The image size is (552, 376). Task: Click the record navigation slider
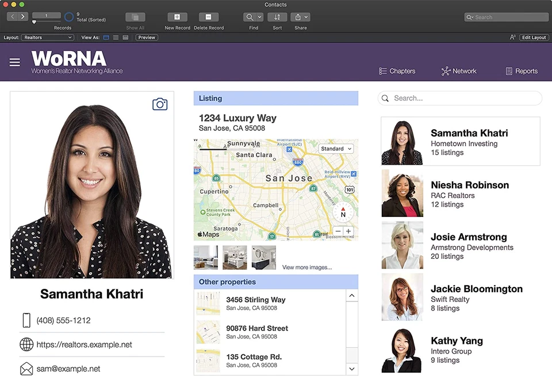pos(34,22)
